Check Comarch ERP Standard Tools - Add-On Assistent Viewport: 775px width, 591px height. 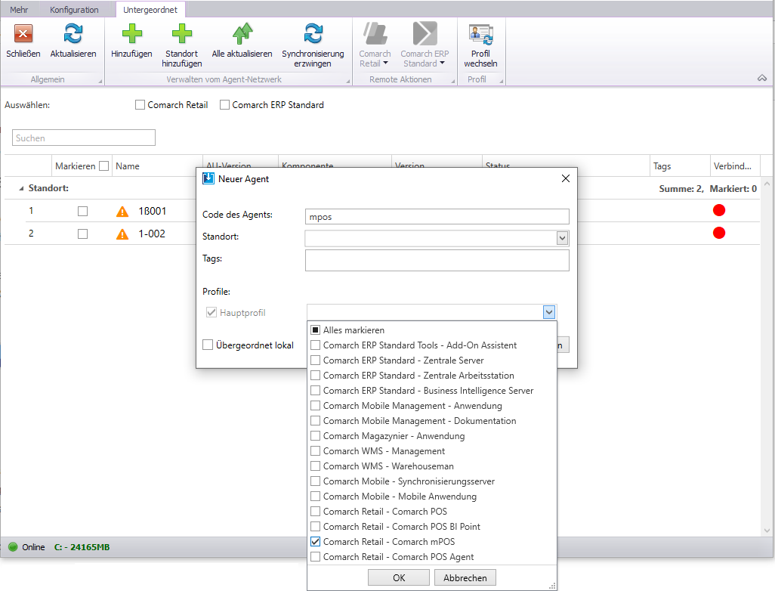315,345
